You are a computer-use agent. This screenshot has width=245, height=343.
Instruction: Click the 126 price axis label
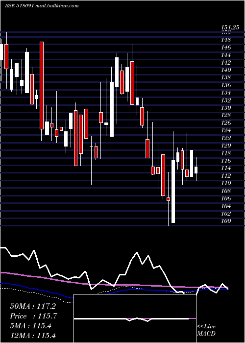226,123
